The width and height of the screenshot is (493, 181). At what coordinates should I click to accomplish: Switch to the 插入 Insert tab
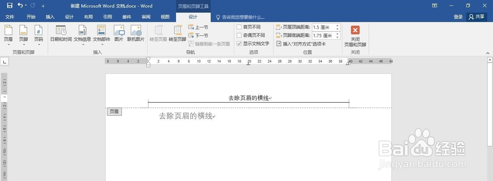(x=50, y=17)
